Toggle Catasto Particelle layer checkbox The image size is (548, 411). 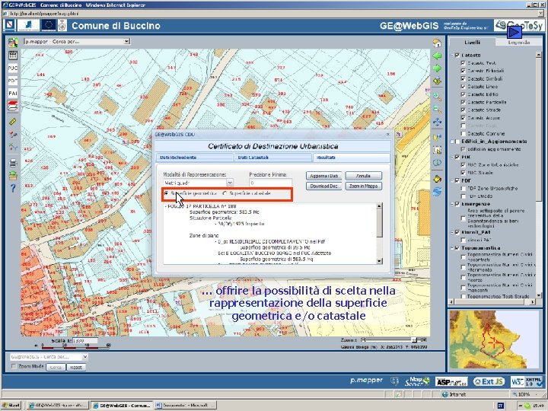(463, 102)
